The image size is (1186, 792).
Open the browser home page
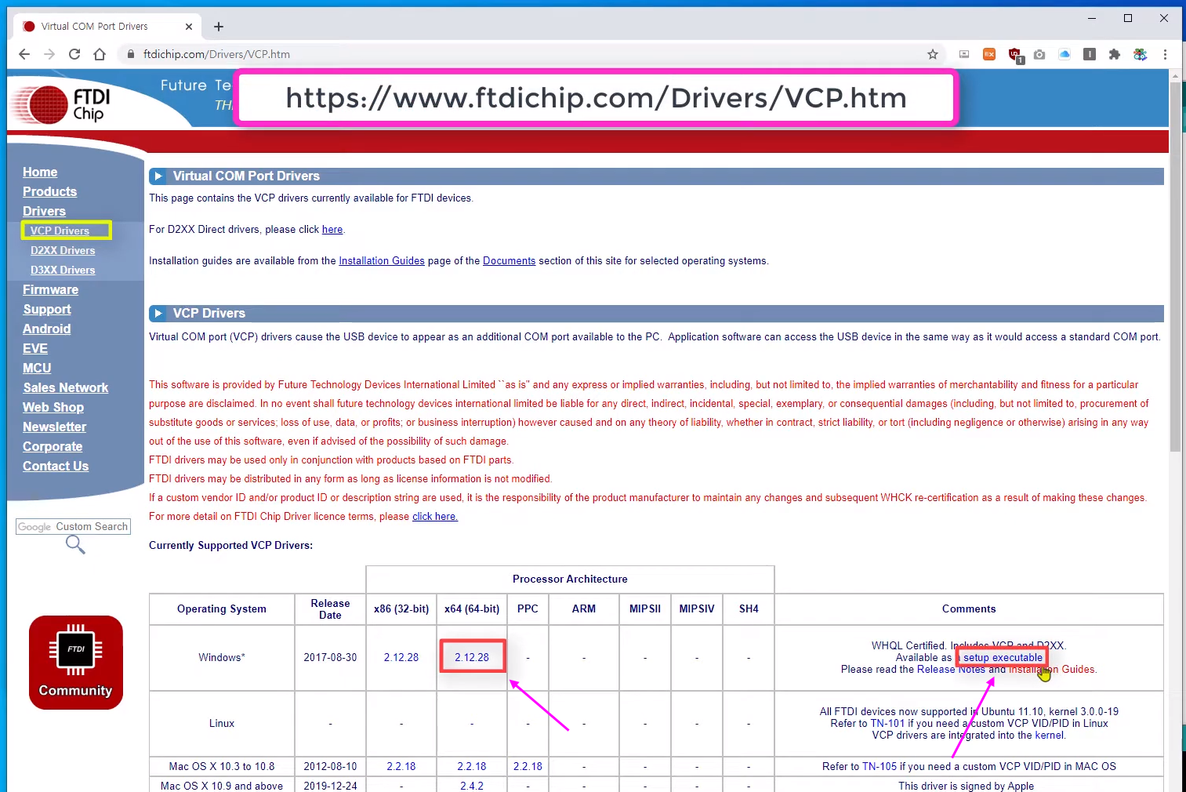100,54
